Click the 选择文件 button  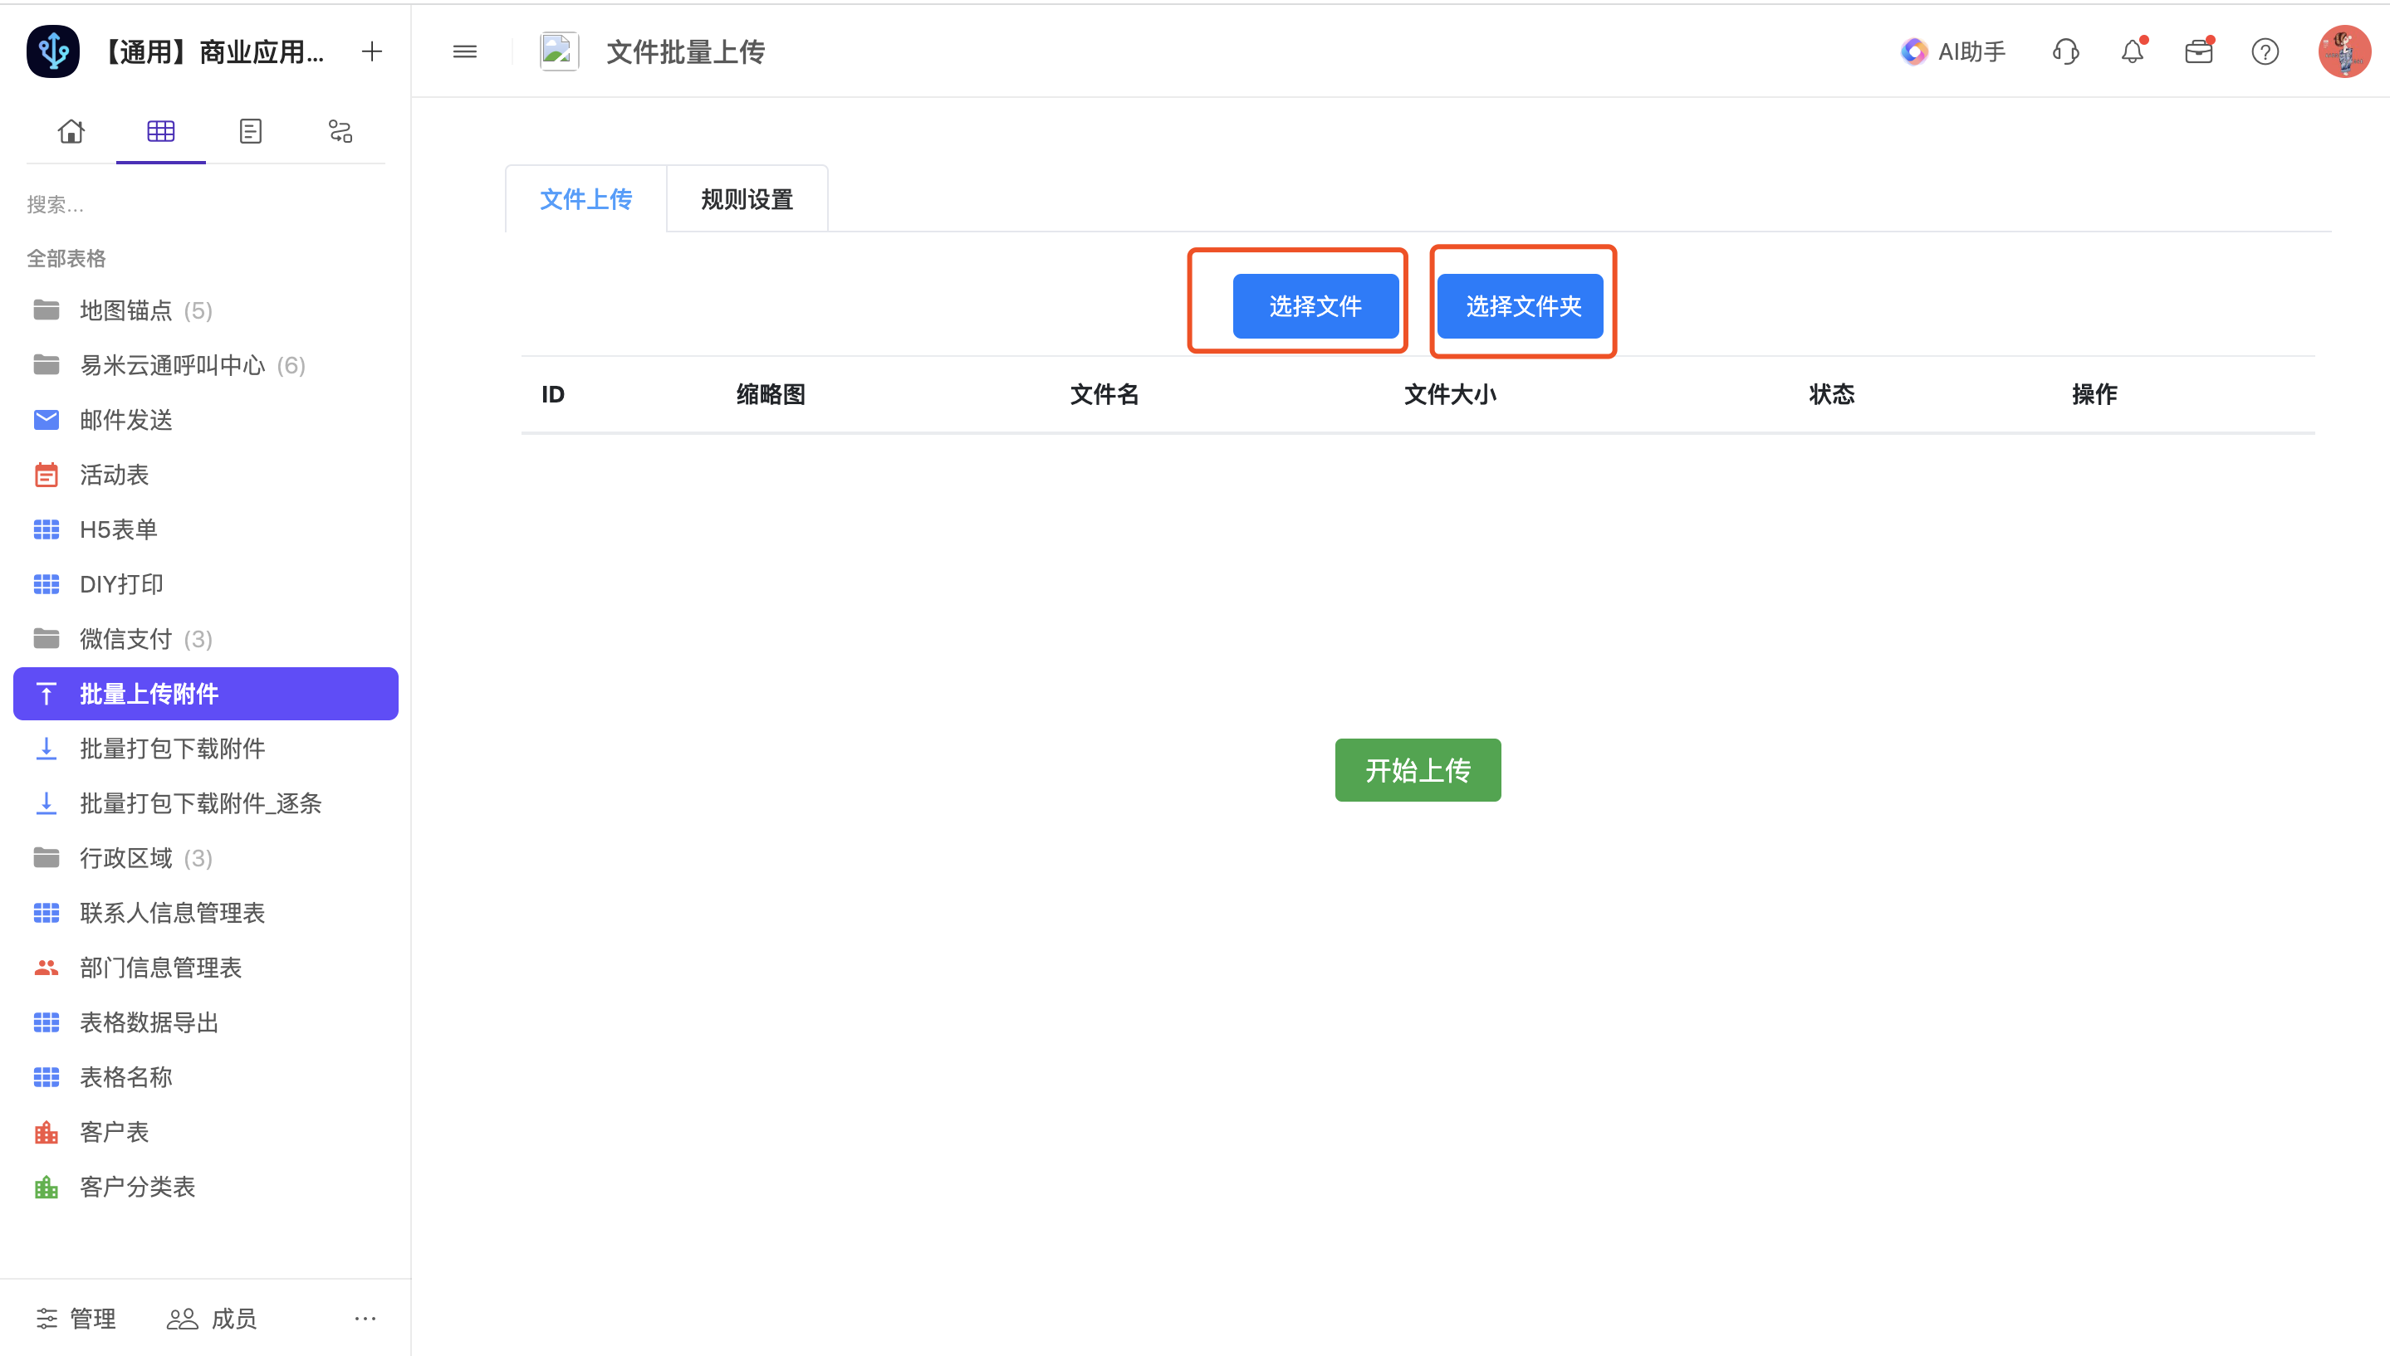pyautogui.click(x=1315, y=306)
